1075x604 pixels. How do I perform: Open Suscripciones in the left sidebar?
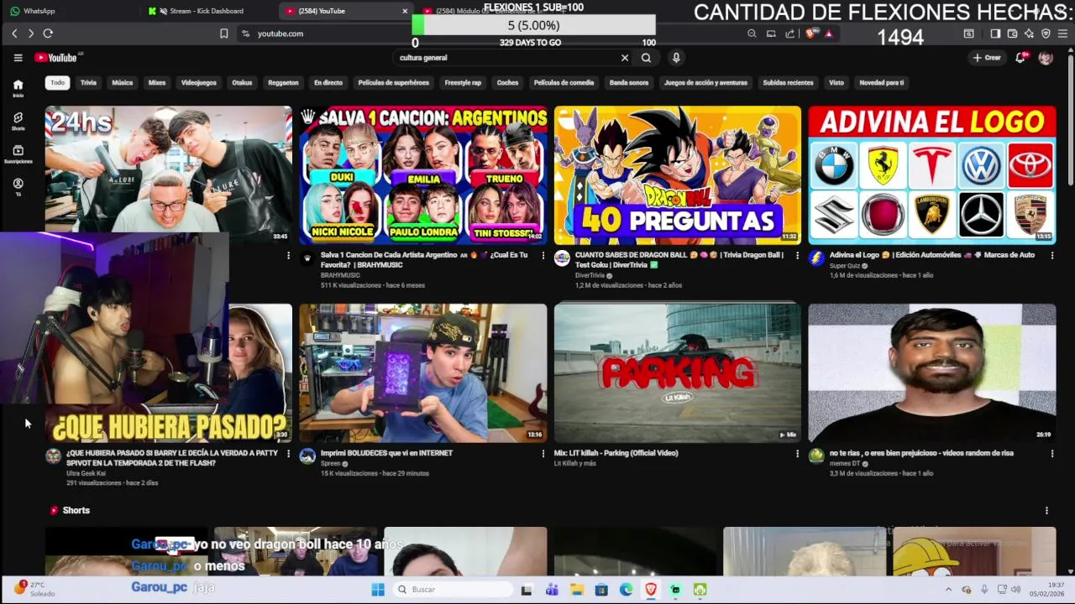[18, 154]
